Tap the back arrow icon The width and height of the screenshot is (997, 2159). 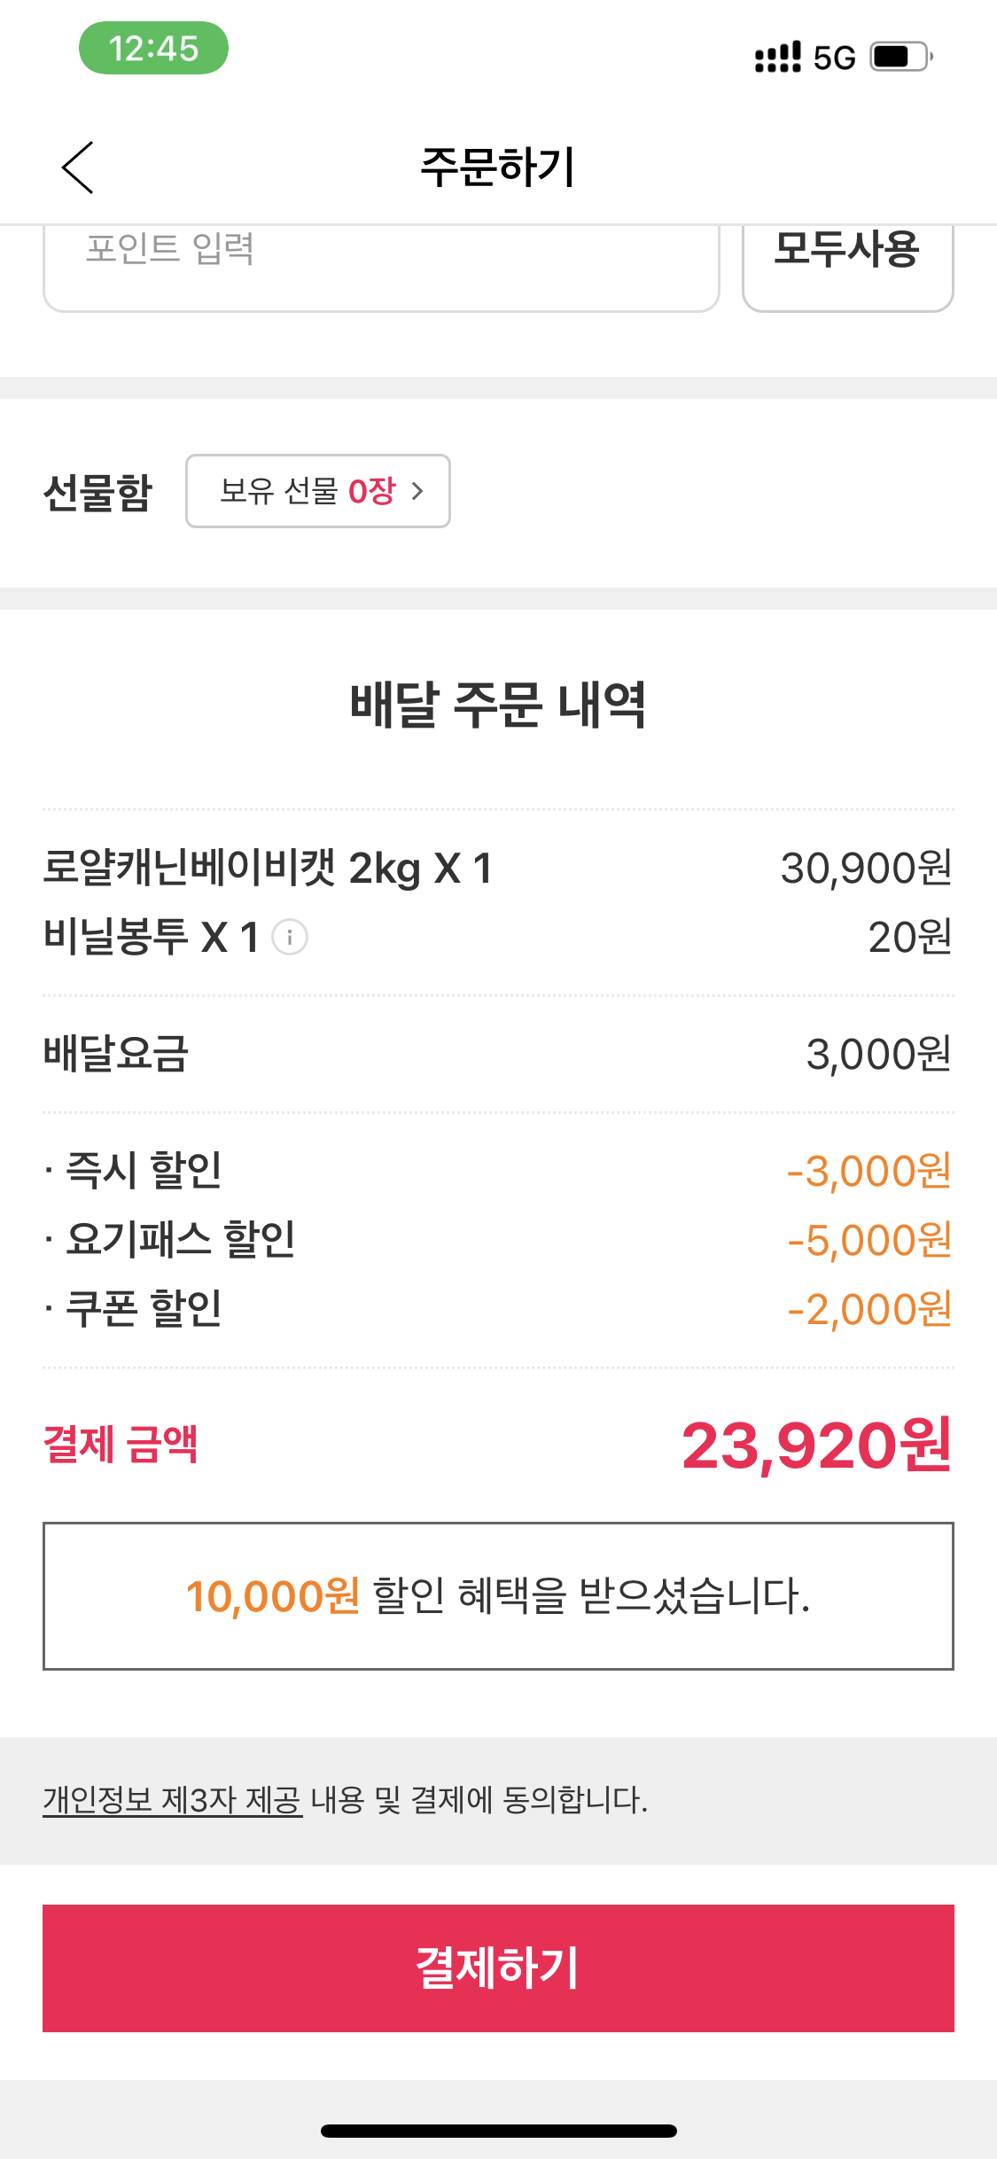tap(78, 167)
